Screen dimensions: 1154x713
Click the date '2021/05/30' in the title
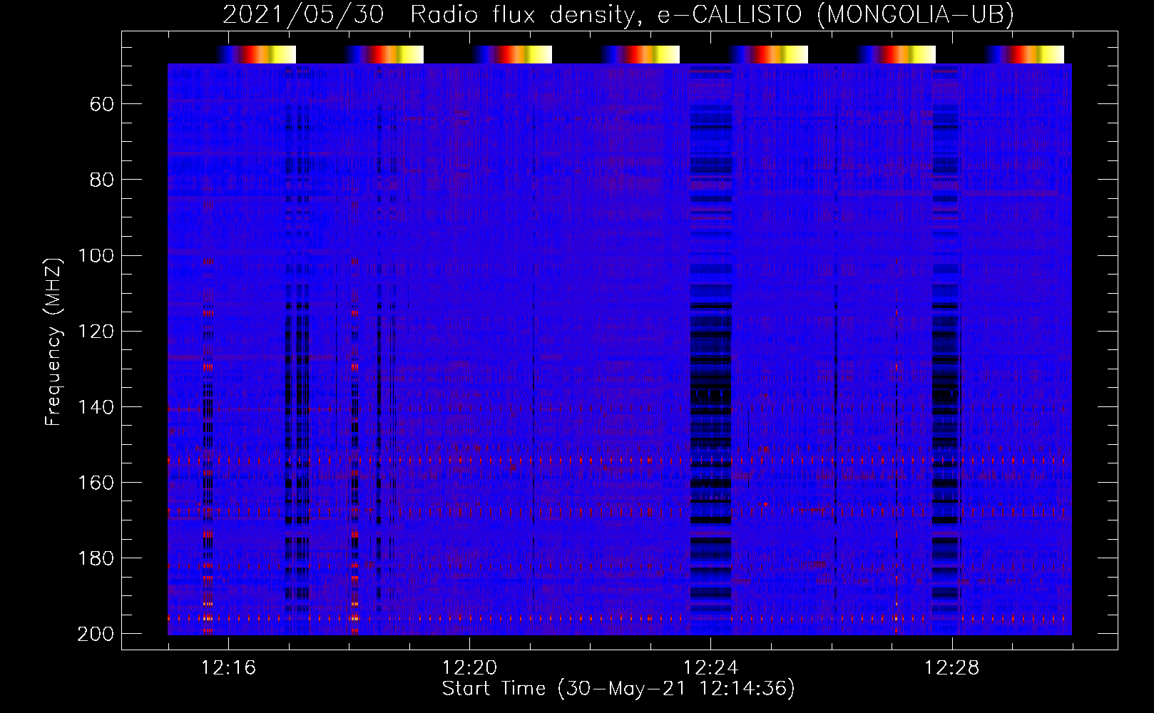point(303,14)
